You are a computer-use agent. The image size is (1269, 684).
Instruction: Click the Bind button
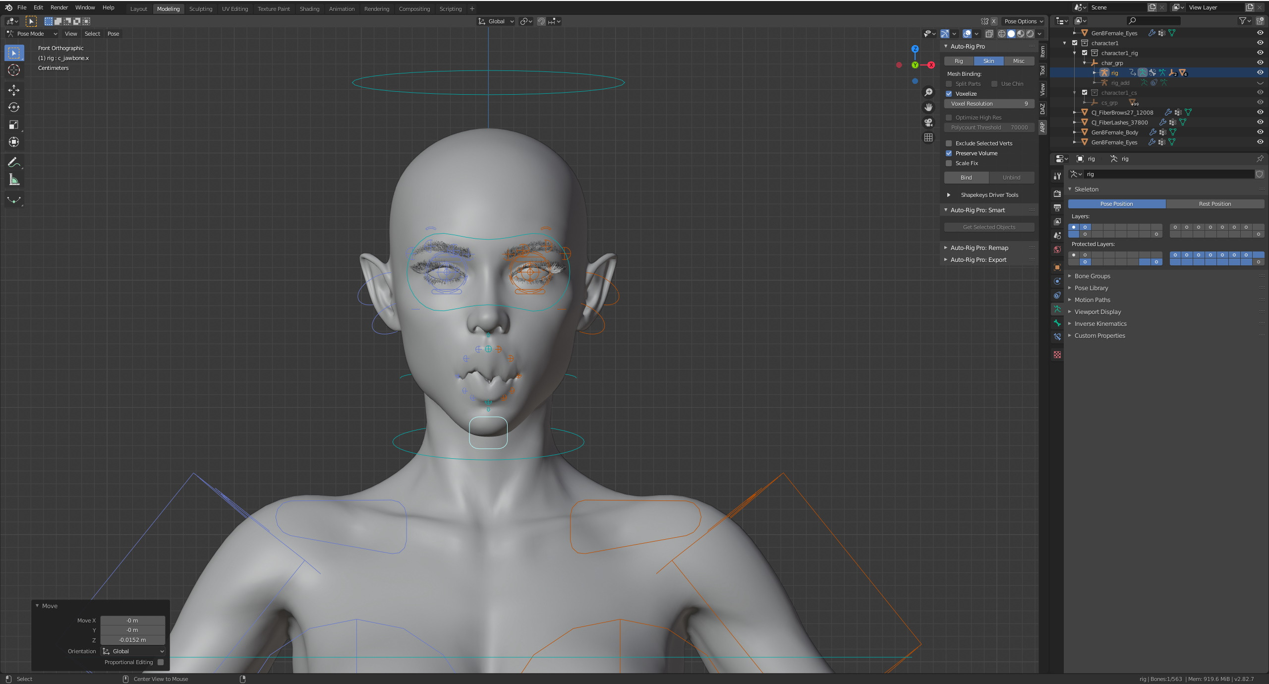(x=966, y=177)
